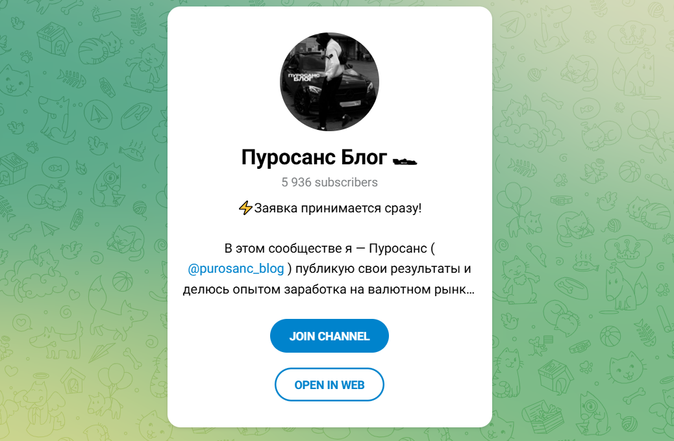Click the circled paper plane doodle at left
This screenshot has width=674, height=441.
(98, 115)
